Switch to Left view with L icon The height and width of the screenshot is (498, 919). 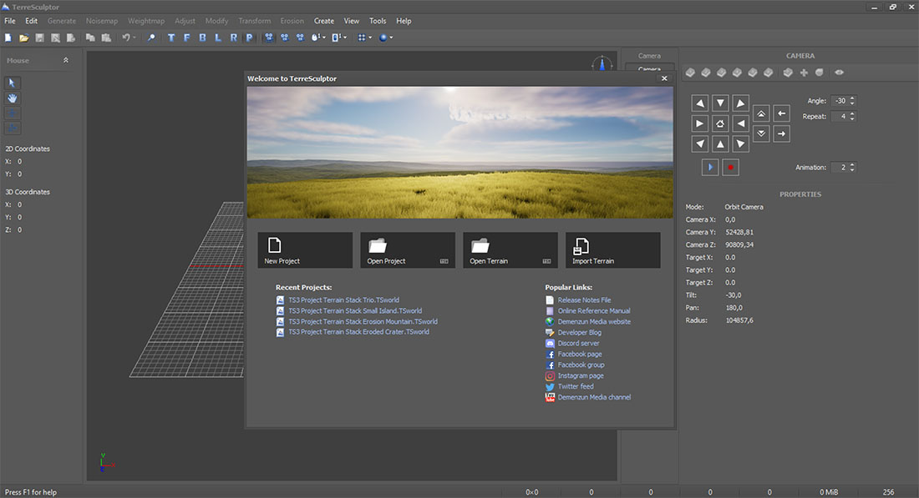(x=218, y=38)
